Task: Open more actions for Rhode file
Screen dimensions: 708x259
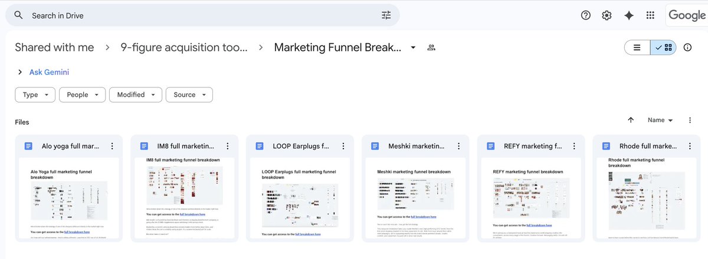Action: [x=690, y=146]
